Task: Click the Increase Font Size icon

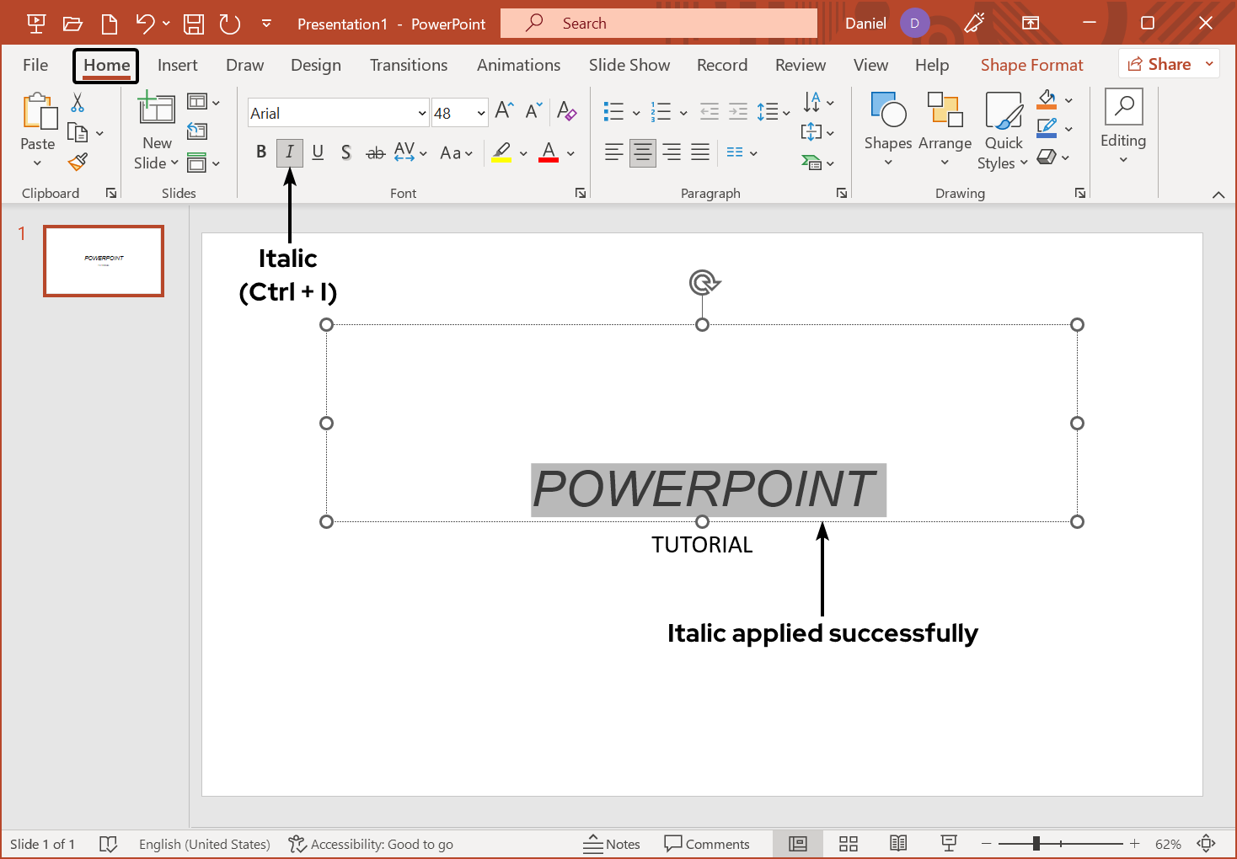Action: [x=504, y=111]
